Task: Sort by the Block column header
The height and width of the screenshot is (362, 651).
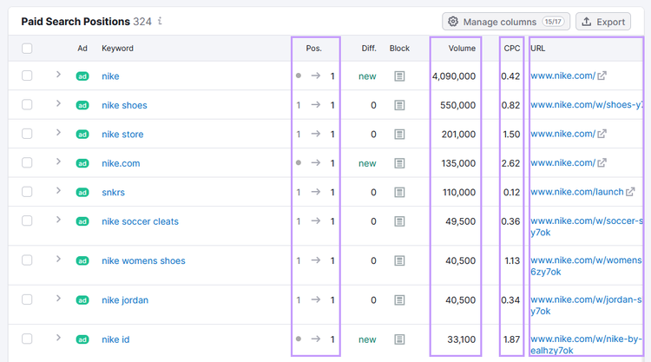Action: (x=399, y=49)
